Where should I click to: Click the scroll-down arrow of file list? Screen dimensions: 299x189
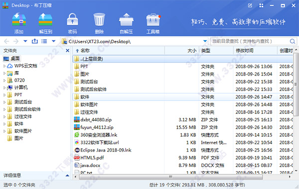click(x=296, y=171)
